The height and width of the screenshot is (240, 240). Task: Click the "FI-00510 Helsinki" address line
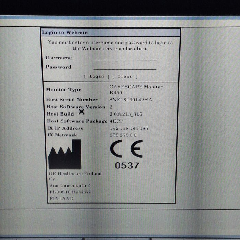coord(70,192)
